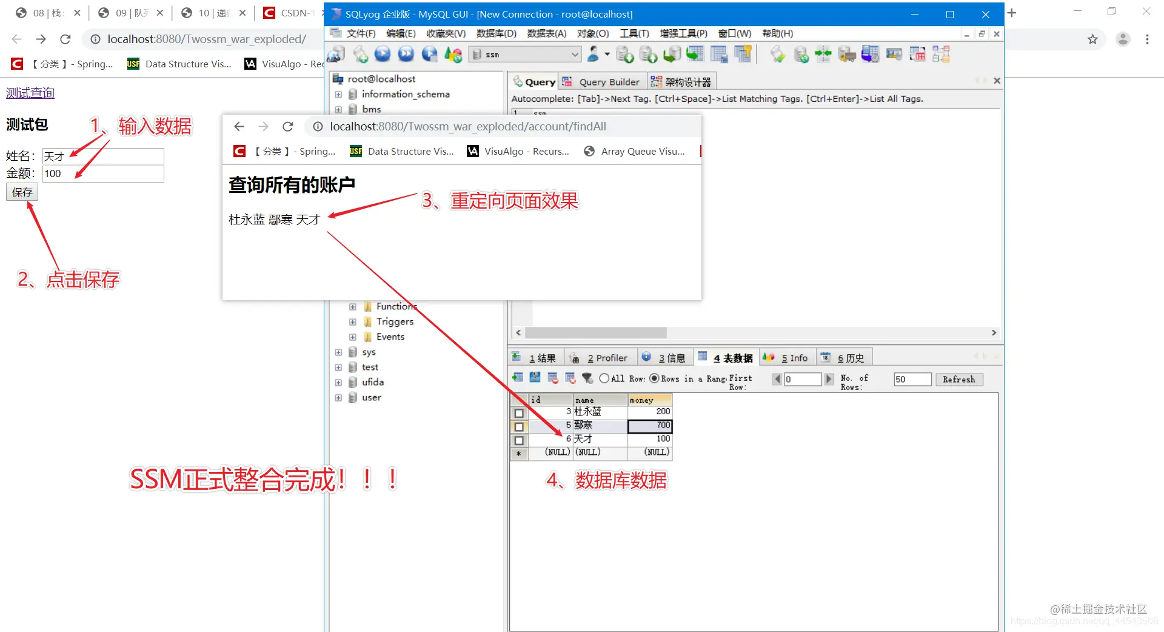
Task: Open a new query editor via toolbar icon
Action: coord(360,55)
